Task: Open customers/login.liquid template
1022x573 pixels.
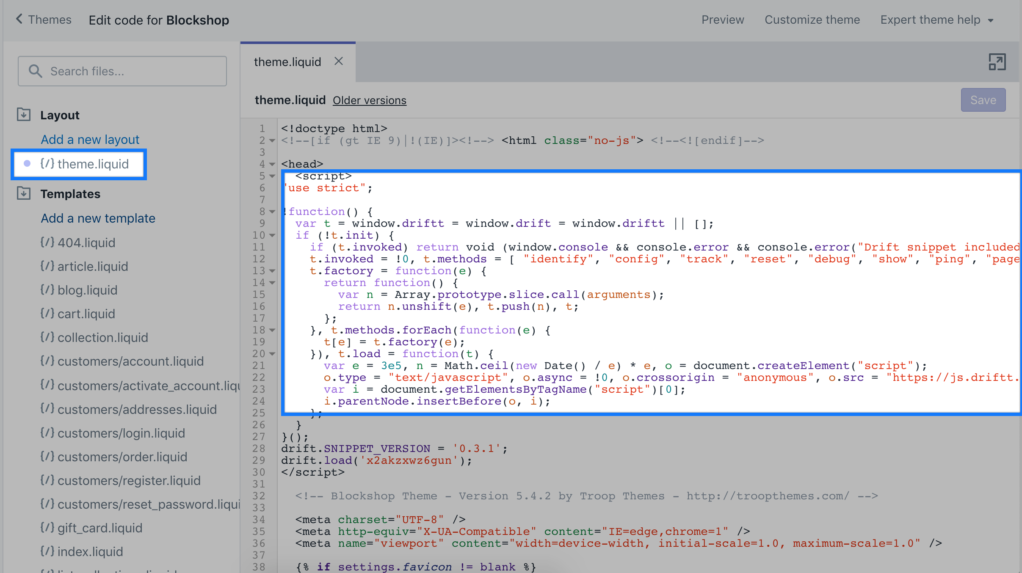Action: (x=113, y=433)
